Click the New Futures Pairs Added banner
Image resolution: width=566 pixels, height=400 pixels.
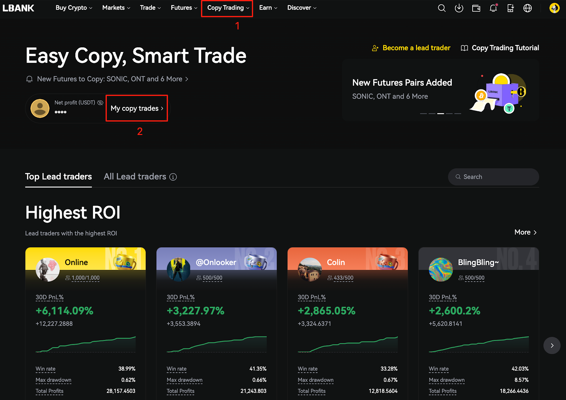click(440, 90)
